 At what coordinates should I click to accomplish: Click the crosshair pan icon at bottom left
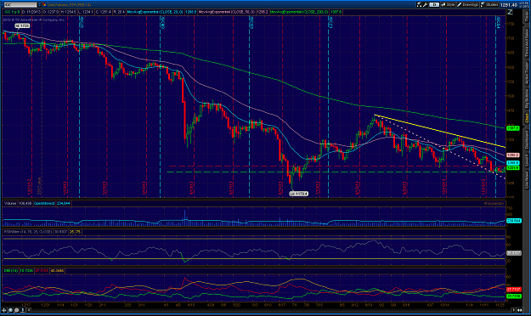4,310
